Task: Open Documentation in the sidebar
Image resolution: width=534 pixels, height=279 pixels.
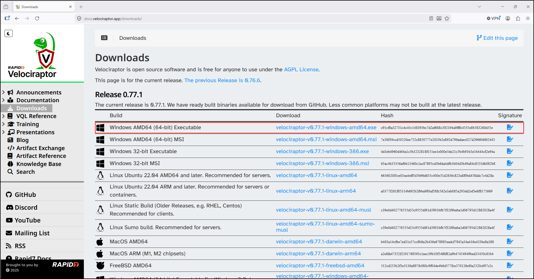Action: [38, 100]
